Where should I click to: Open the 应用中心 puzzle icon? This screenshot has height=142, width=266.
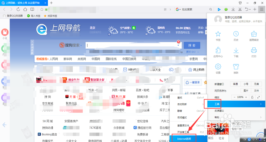point(218,50)
